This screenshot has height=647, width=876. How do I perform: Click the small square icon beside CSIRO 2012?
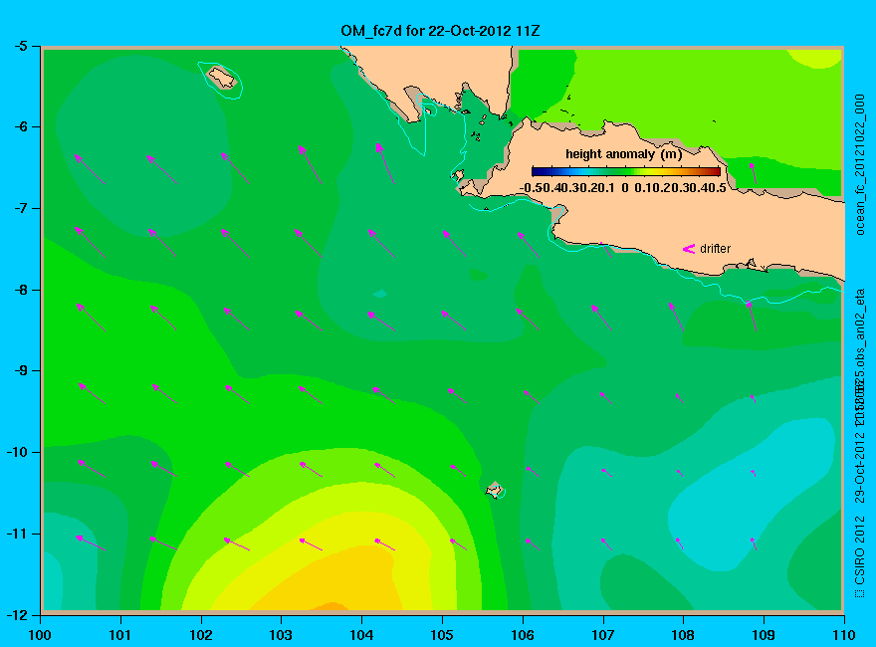(860, 593)
